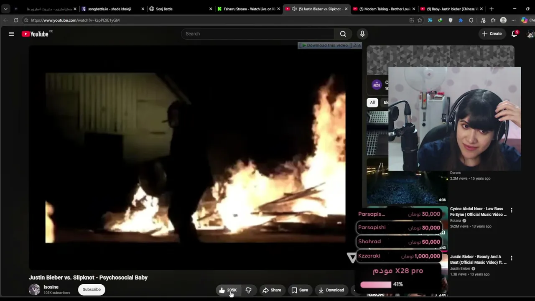Close the Sonj Battle tab
This screenshot has width=535, height=301.
(211, 9)
